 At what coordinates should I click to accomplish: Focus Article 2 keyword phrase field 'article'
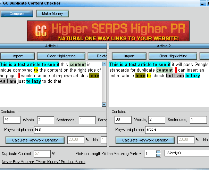pos(177,130)
